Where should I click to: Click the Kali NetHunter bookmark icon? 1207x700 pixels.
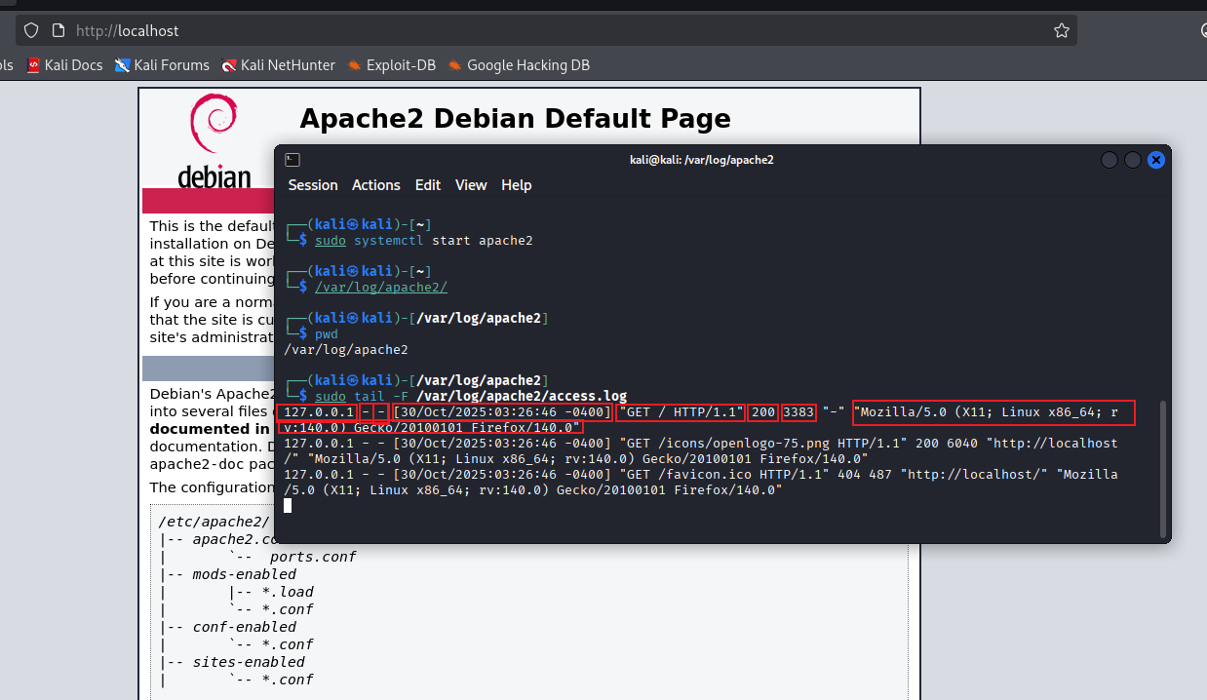click(229, 65)
